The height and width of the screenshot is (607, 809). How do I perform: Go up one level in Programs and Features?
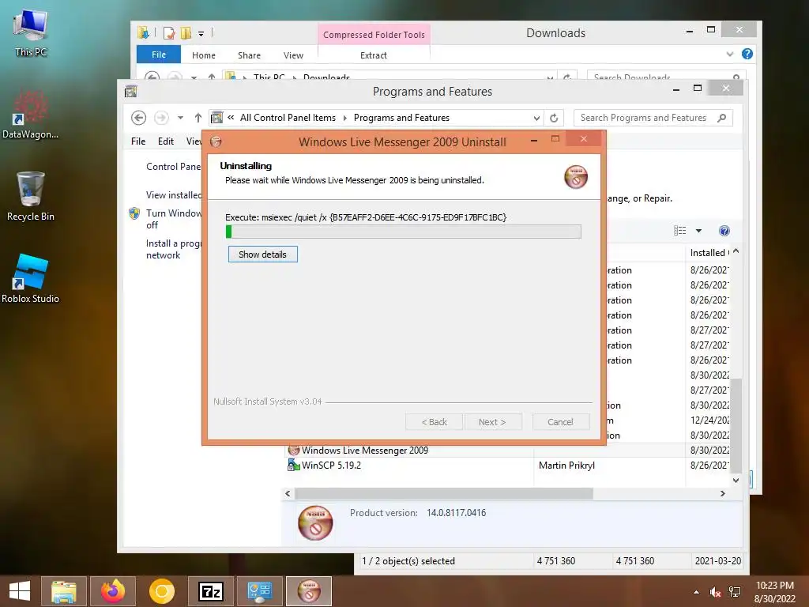pos(198,118)
